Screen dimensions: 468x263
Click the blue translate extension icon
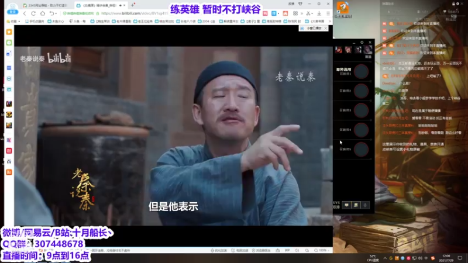[274, 13]
